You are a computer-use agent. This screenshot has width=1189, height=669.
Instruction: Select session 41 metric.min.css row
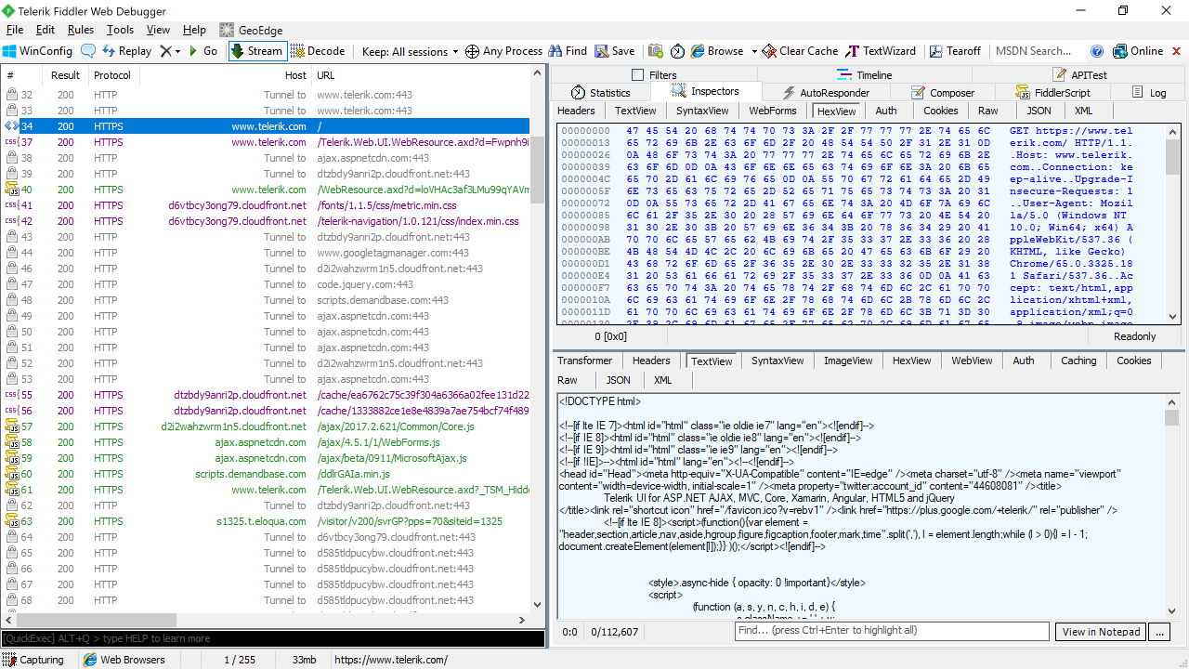click(x=266, y=205)
